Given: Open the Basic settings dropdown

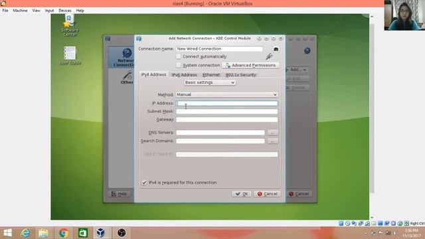Looking at the screenshot, I should point(210,82).
